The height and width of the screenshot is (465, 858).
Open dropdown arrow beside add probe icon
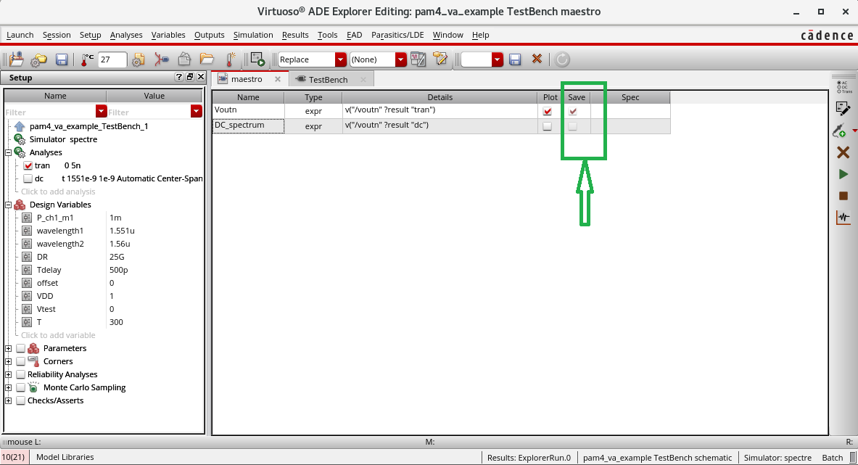pyautogui.click(x=854, y=131)
